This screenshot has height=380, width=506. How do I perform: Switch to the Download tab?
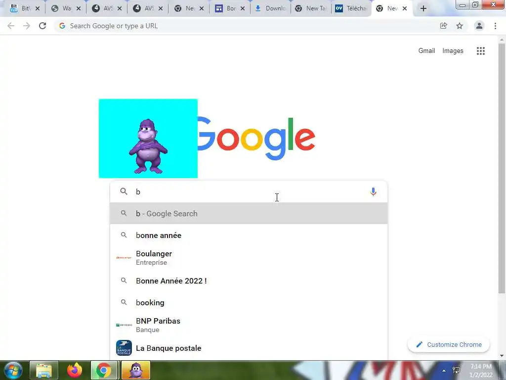tap(270, 8)
